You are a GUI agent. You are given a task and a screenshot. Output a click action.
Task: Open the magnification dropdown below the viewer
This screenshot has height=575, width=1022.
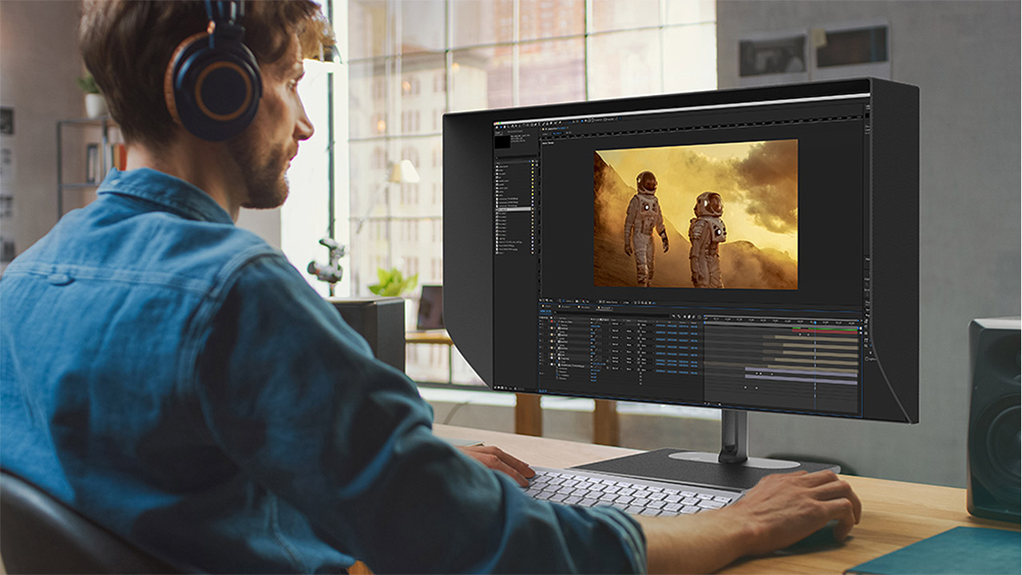[x=551, y=301]
